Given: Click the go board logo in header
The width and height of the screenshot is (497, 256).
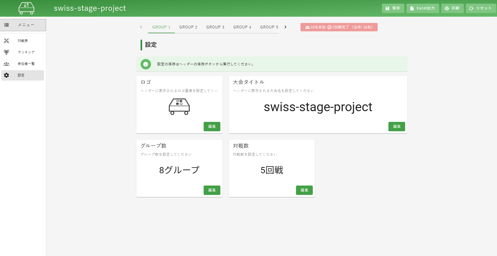Looking at the screenshot, I should 26,8.
